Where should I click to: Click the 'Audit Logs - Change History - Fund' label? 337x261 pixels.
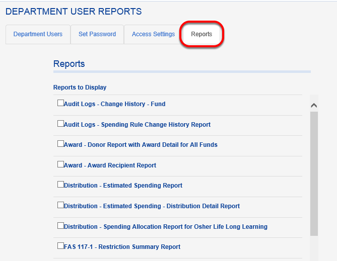[115, 104]
